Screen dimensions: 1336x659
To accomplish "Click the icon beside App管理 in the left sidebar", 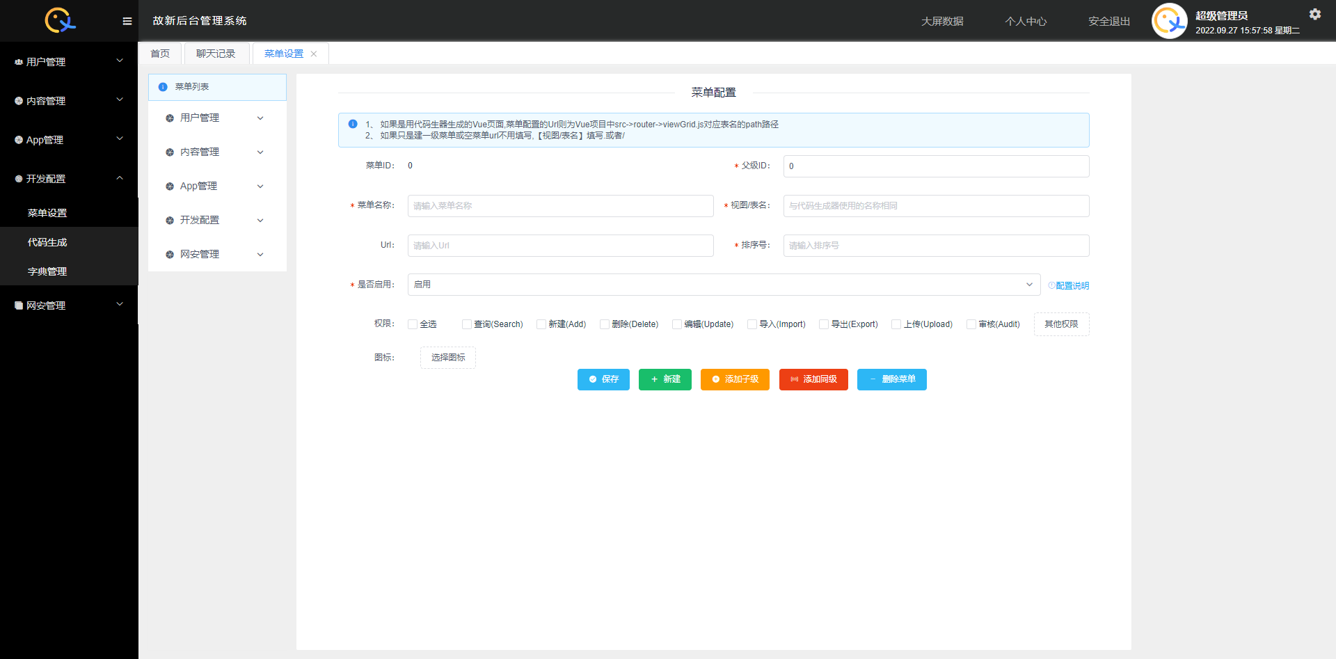I will point(19,140).
